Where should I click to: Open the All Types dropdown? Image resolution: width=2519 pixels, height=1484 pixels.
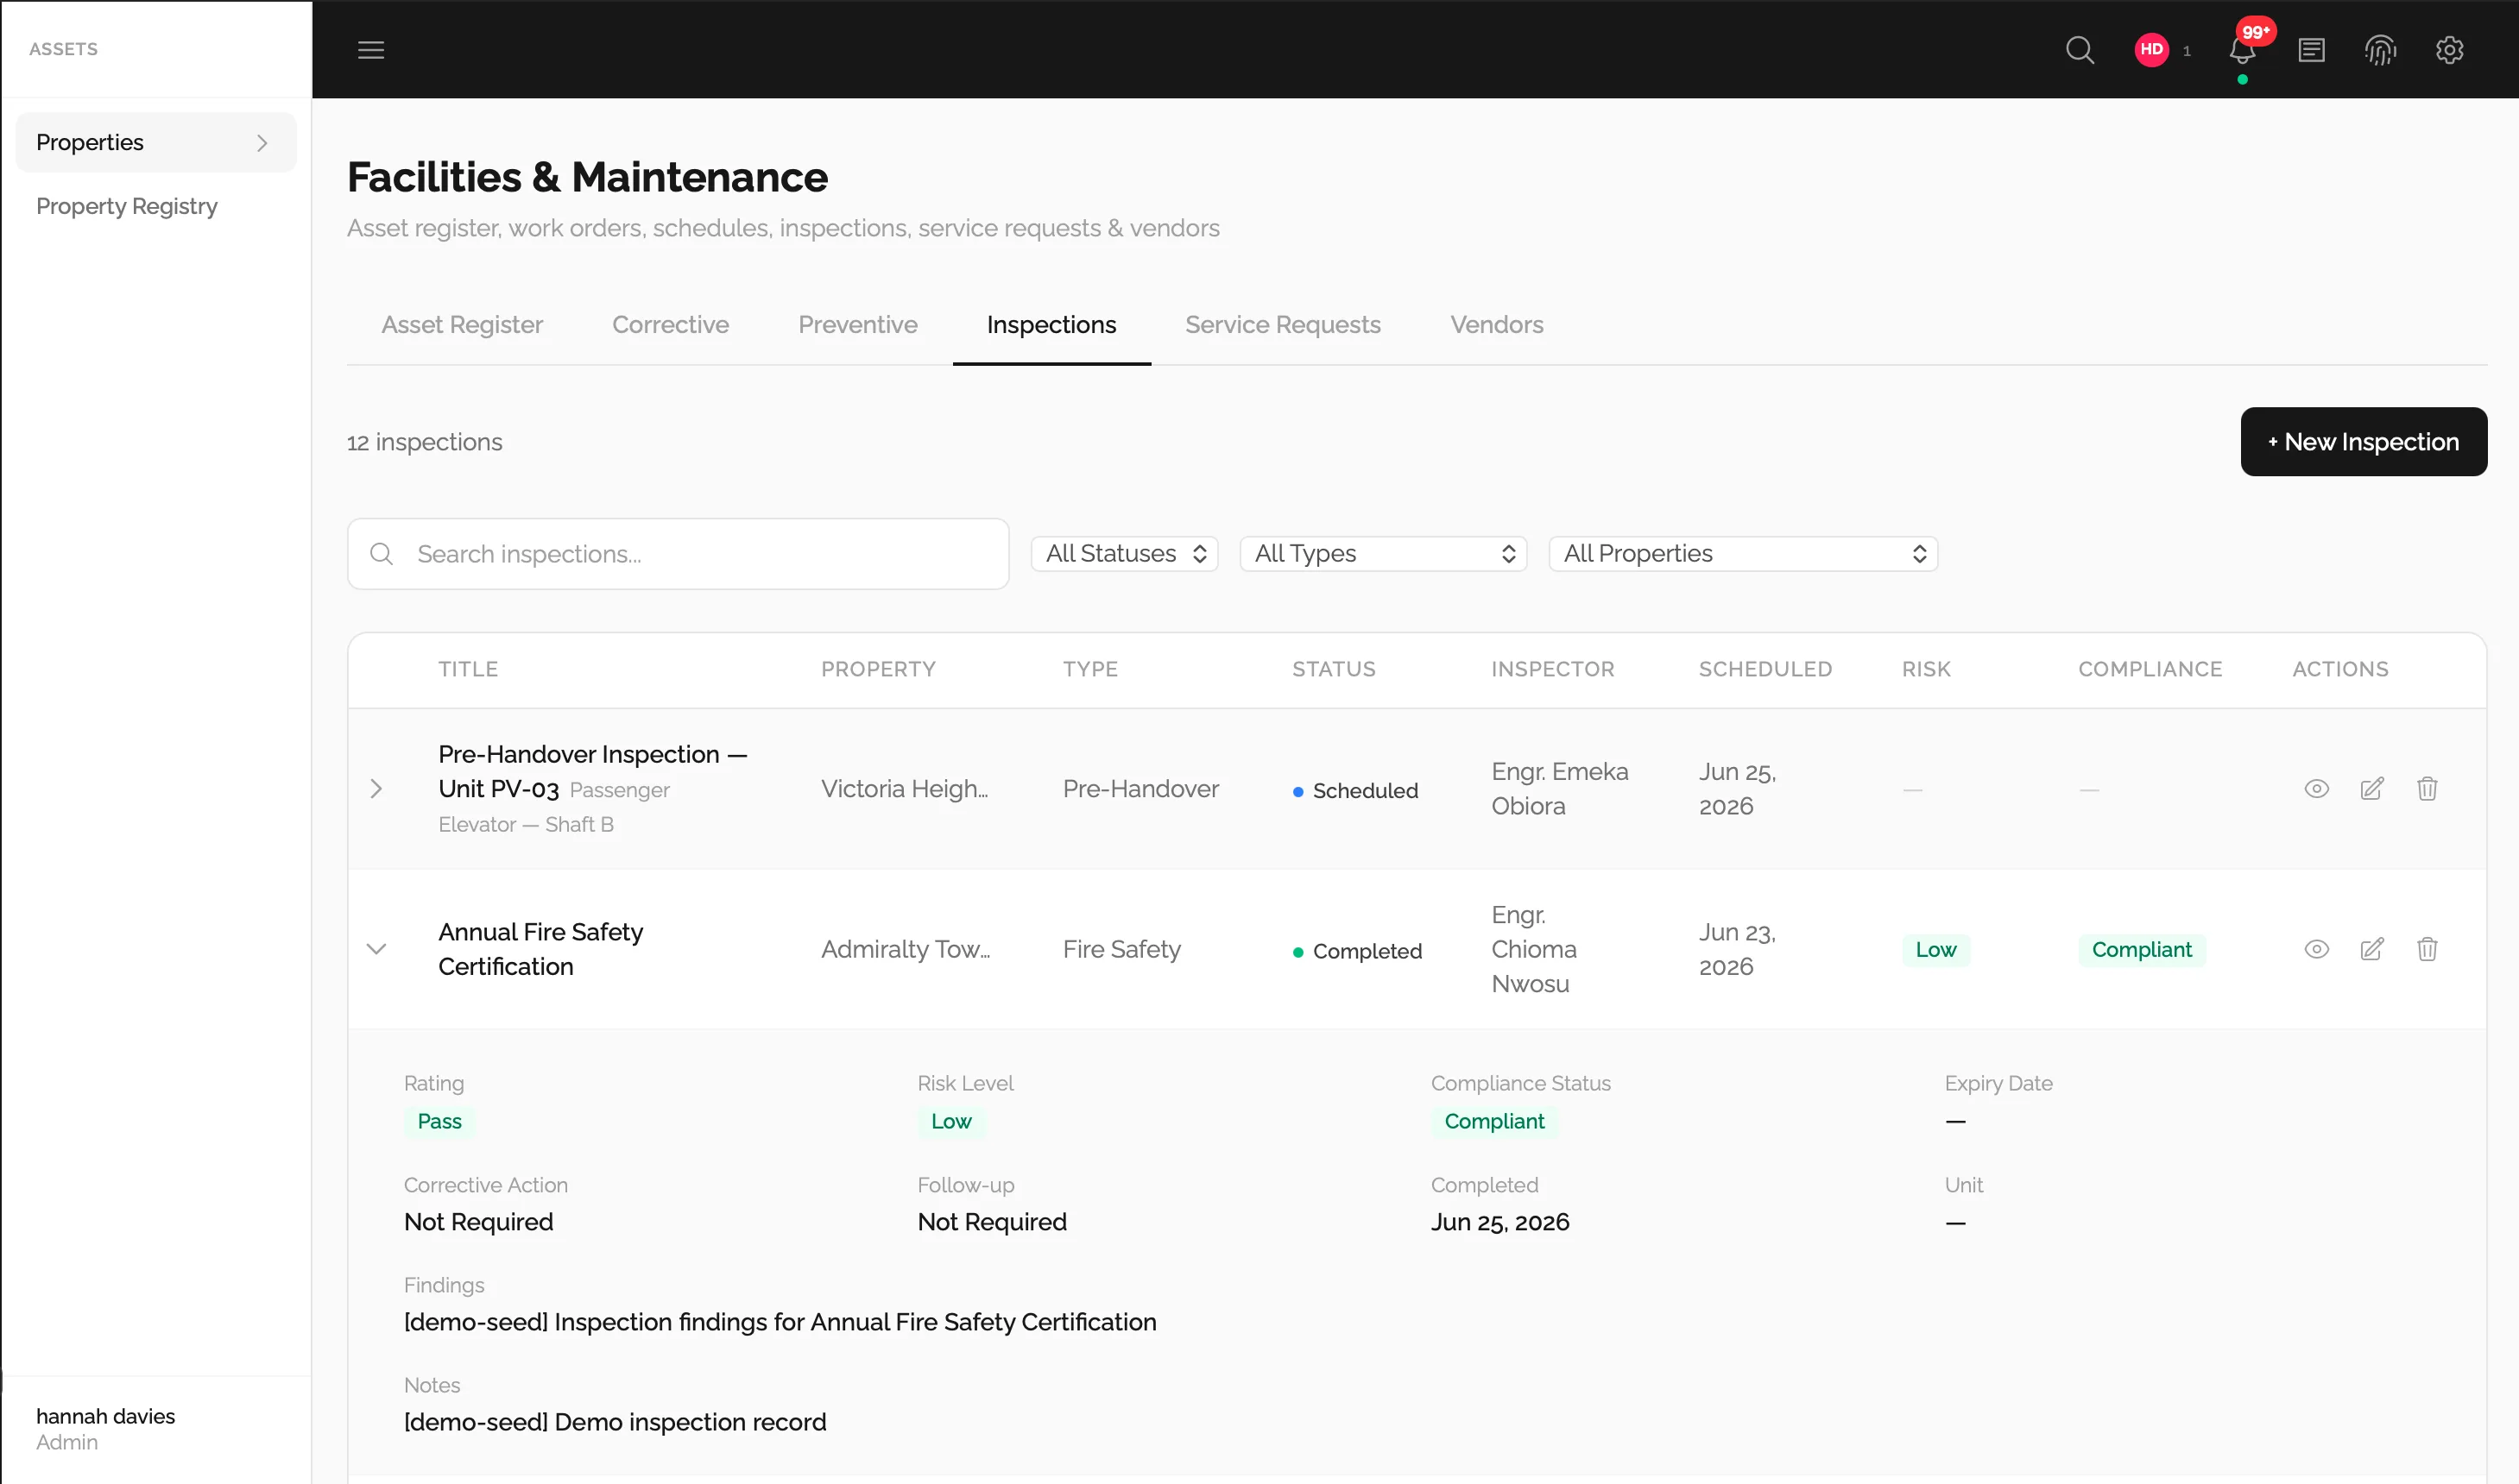(x=1383, y=554)
